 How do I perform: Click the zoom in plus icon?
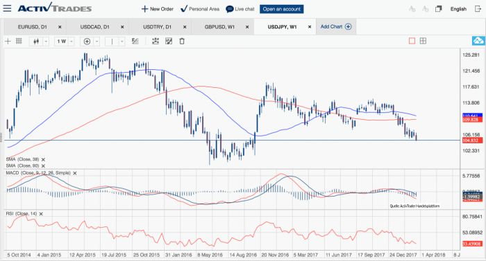[87, 41]
